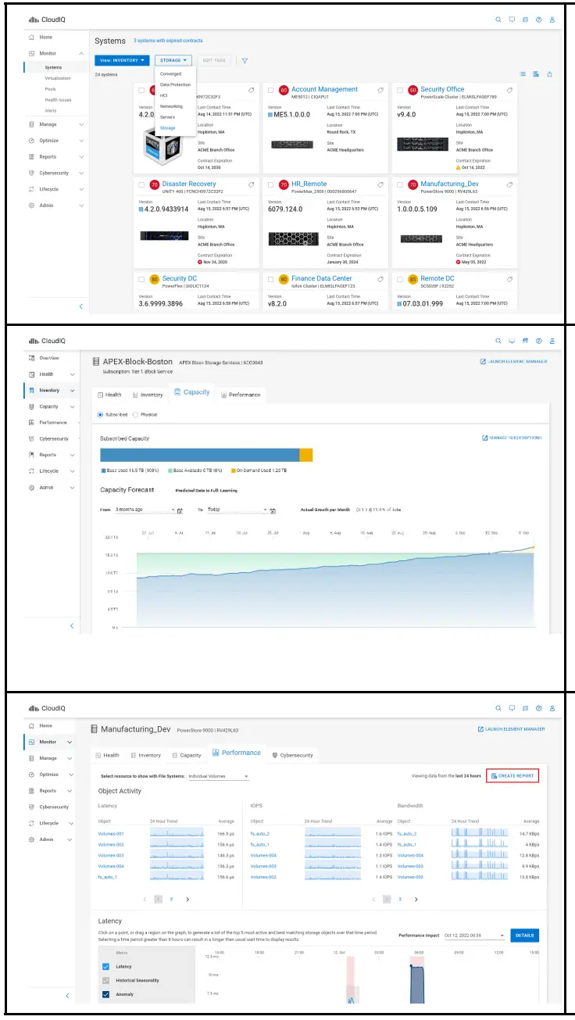Open the To date dropdown showing Today

[x=237, y=510]
